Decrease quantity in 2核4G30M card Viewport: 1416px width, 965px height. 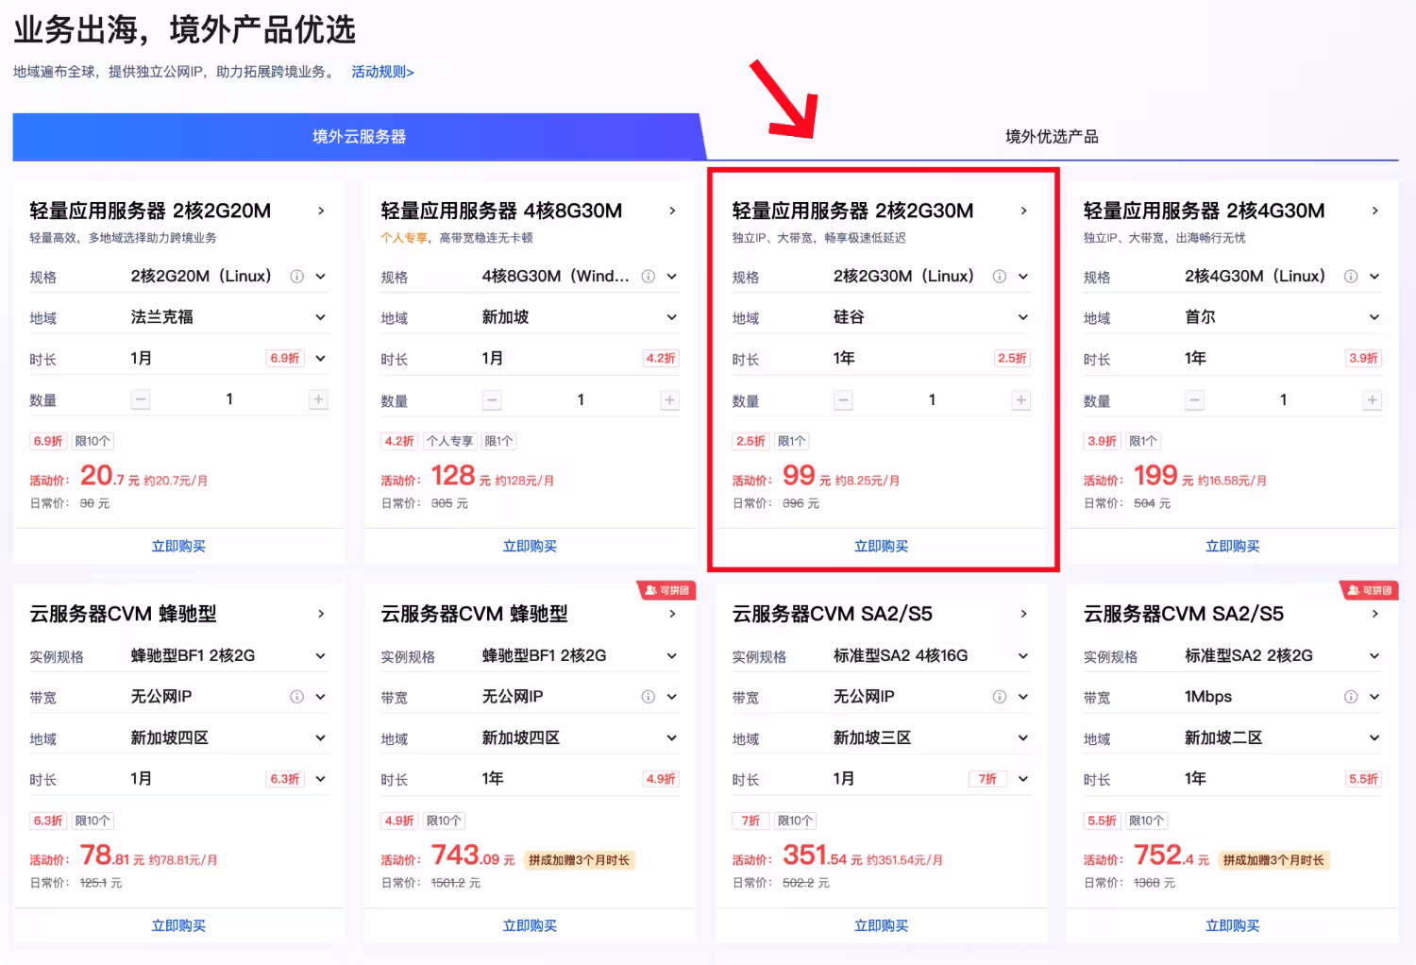point(1194,399)
